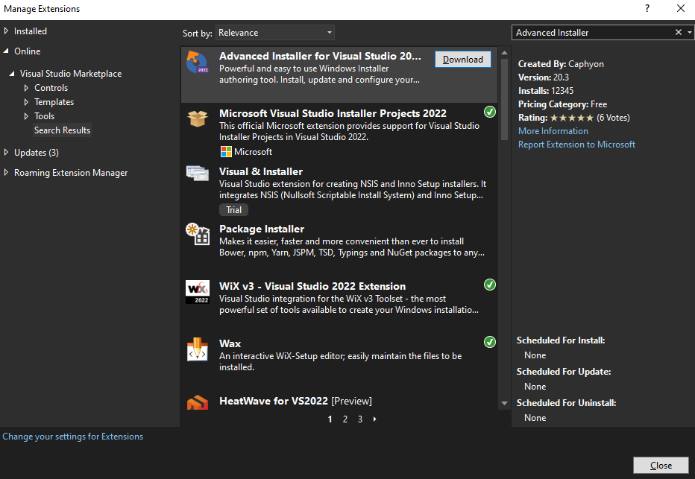Select the Package Installer result title
The width and height of the screenshot is (695, 479).
tap(262, 229)
